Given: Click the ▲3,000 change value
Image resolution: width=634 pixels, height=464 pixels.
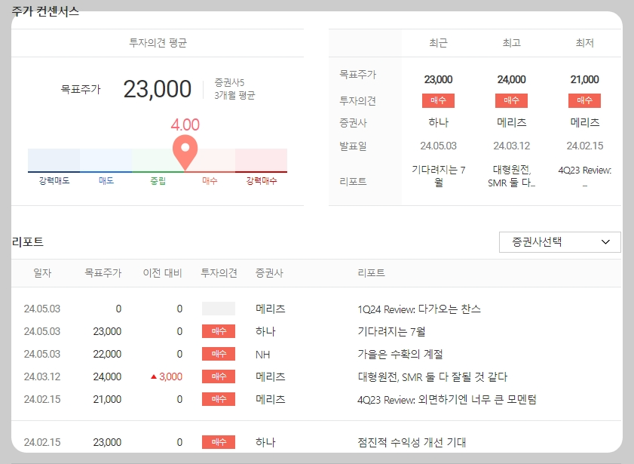Looking at the screenshot, I should tap(167, 376).
